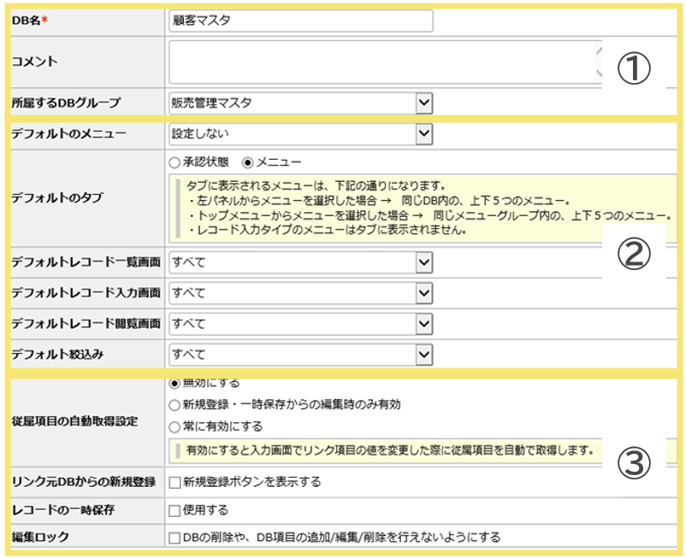Check 使用する for レコードの一時保存

coord(174,510)
